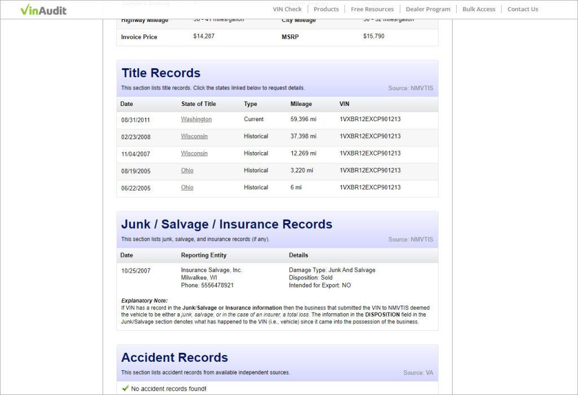This screenshot has width=578, height=395.
Task: Click the $15,790 MSRP value
Action: pyautogui.click(x=374, y=36)
